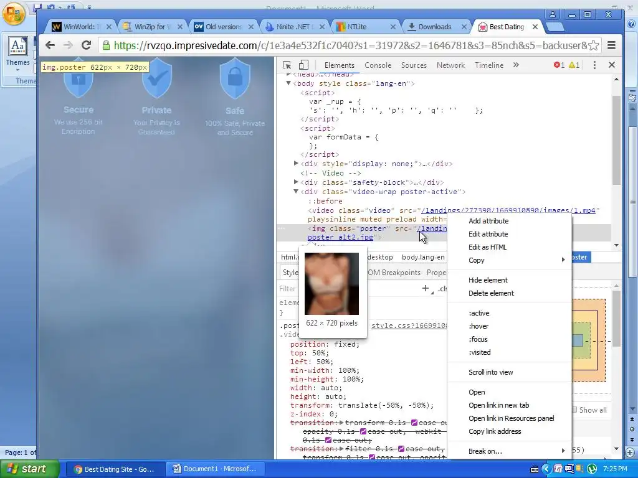Expand the Copy submenu

point(510,260)
